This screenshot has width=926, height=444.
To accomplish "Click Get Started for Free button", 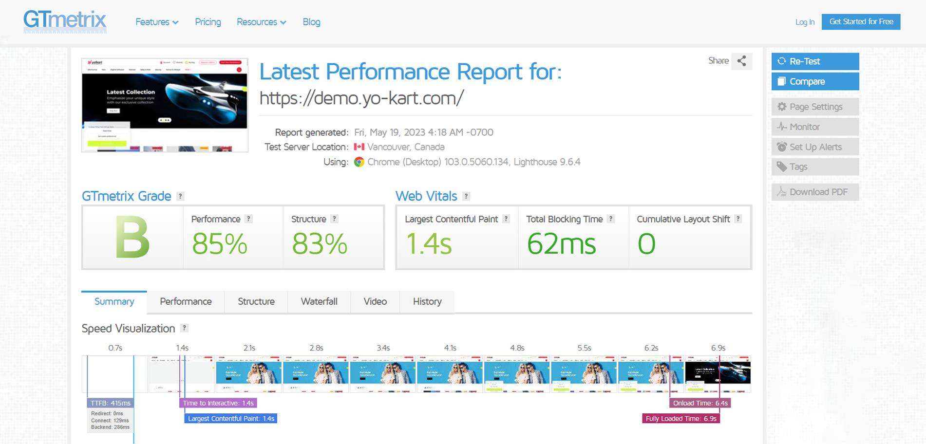I will (861, 22).
